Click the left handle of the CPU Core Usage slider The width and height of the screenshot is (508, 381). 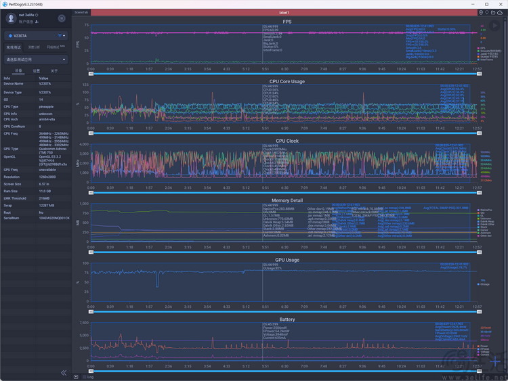coord(91,133)
